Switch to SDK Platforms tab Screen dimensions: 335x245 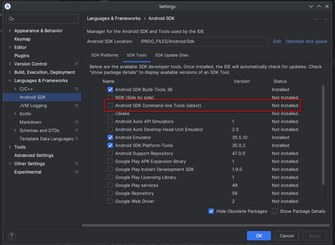coord(105,55)
